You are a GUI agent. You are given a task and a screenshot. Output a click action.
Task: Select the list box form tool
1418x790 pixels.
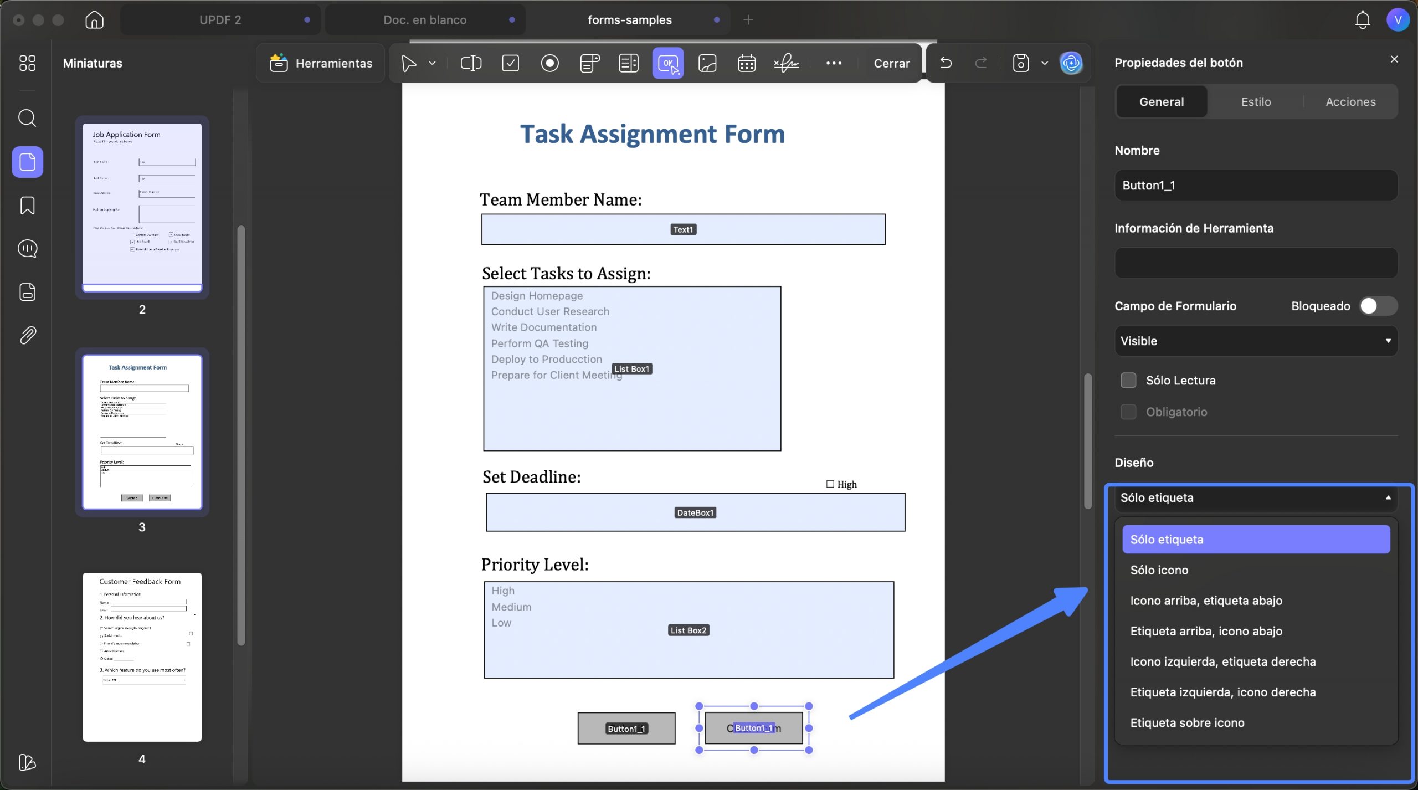(x=628, y=63)
